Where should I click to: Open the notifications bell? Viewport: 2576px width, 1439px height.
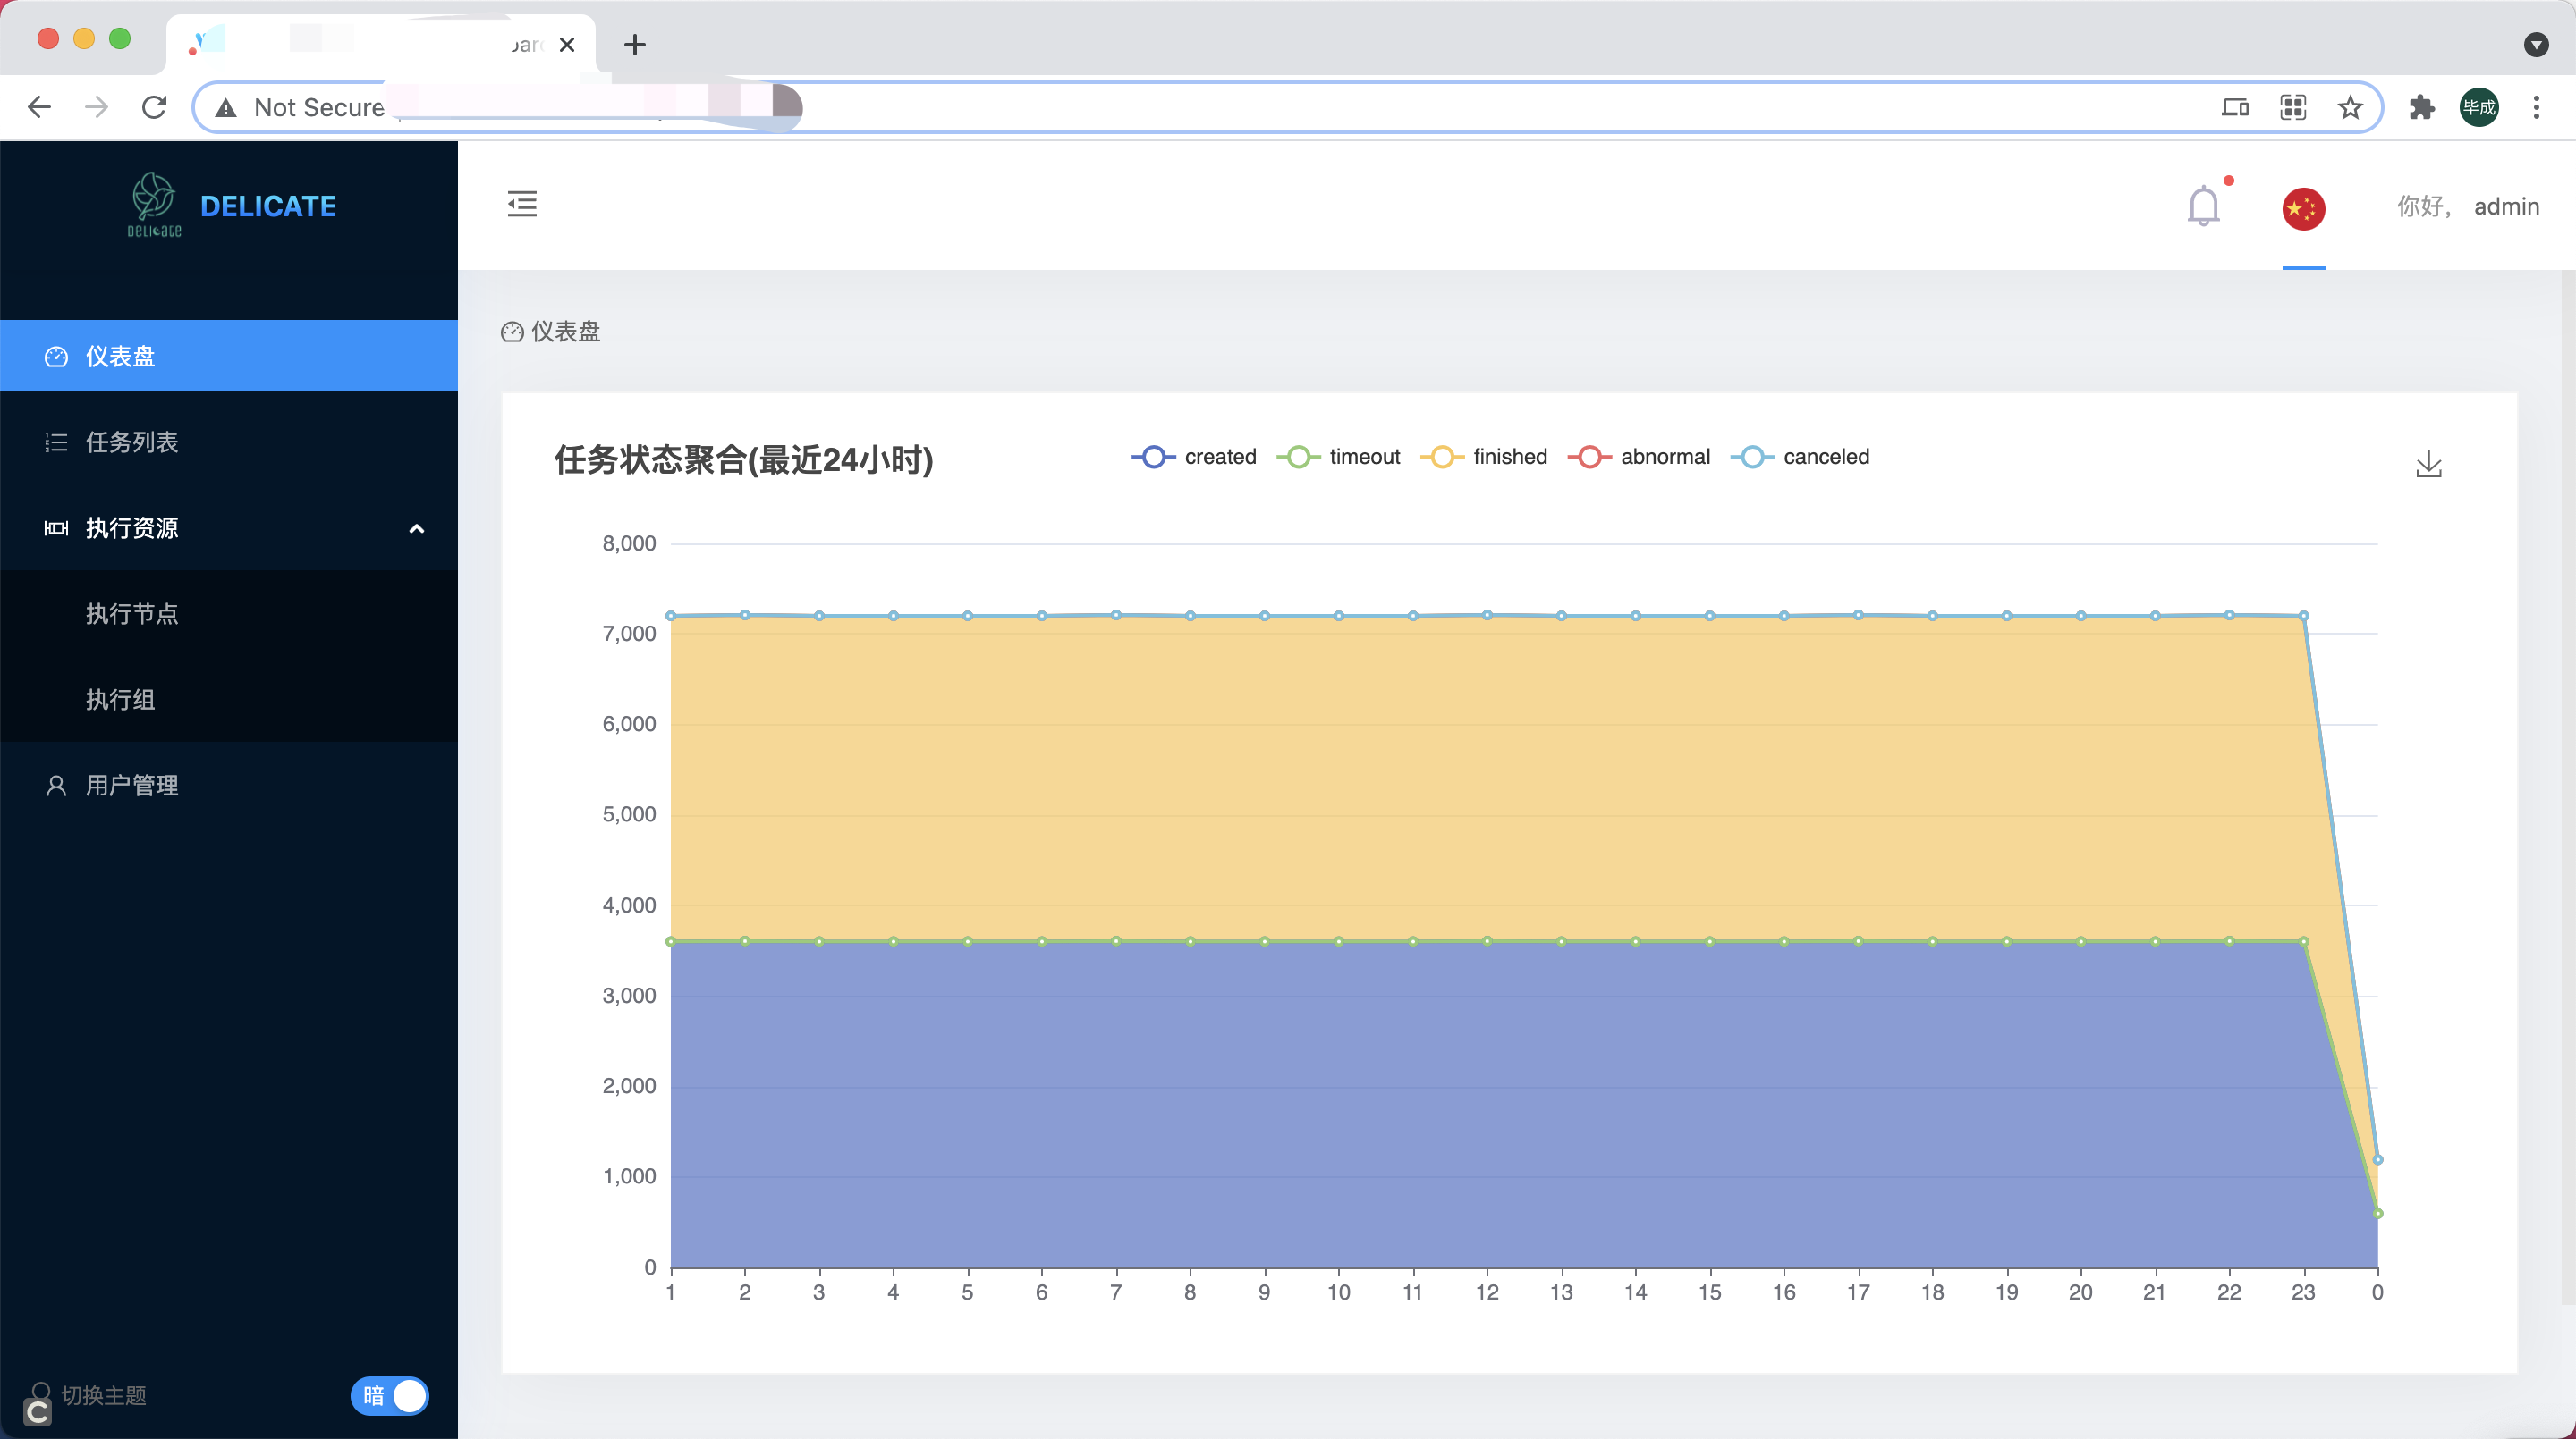click(2203, 206)
